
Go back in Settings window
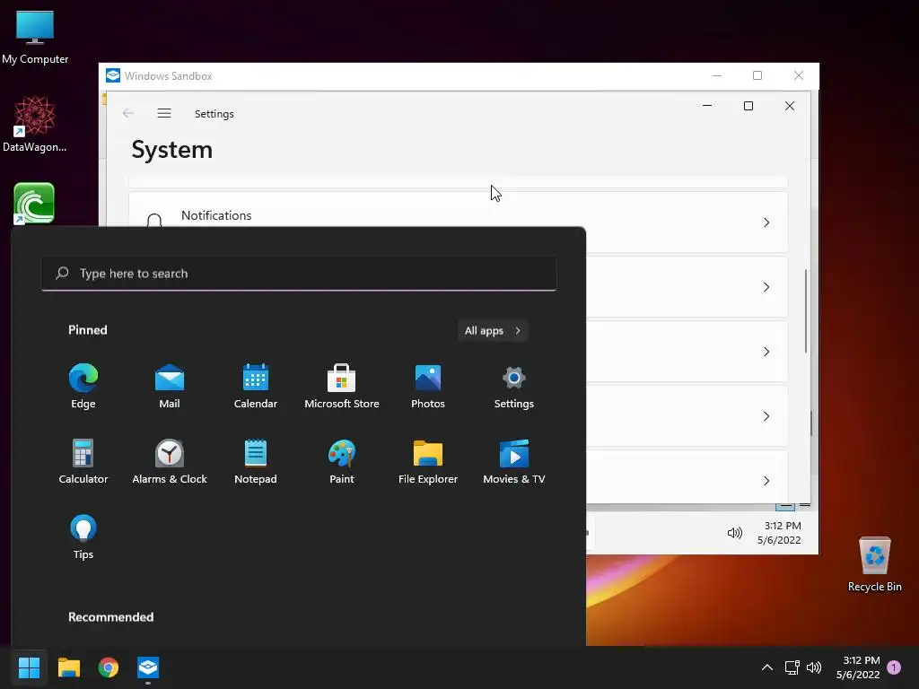click(x=128, y=113)
